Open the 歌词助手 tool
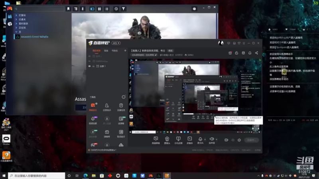319x179 pixels. pos(121,134)
